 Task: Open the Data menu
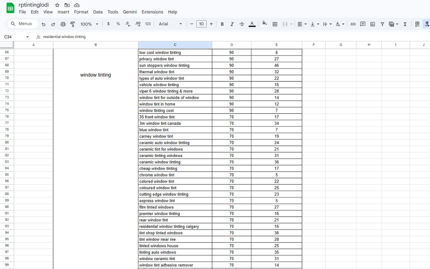[x=98, y=12]
